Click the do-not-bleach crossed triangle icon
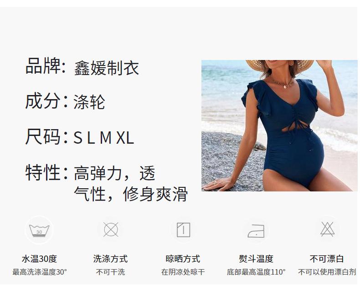Image resolution: width=360 pixels, height=286 pixels. click(x=327, y=229)
